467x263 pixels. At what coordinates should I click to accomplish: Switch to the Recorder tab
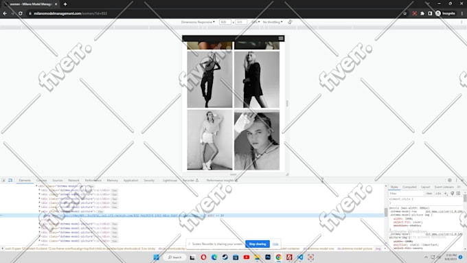pos(191,180)
